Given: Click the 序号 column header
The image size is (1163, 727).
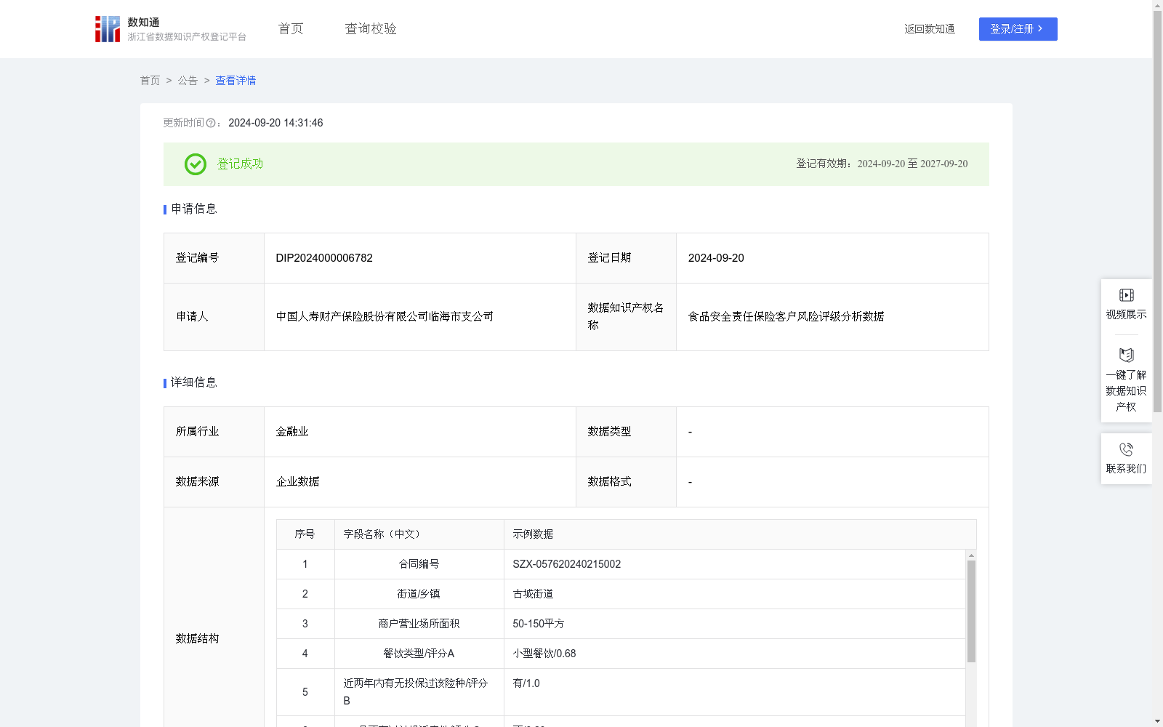Looking at the screenshot, I should pos(305,534).
